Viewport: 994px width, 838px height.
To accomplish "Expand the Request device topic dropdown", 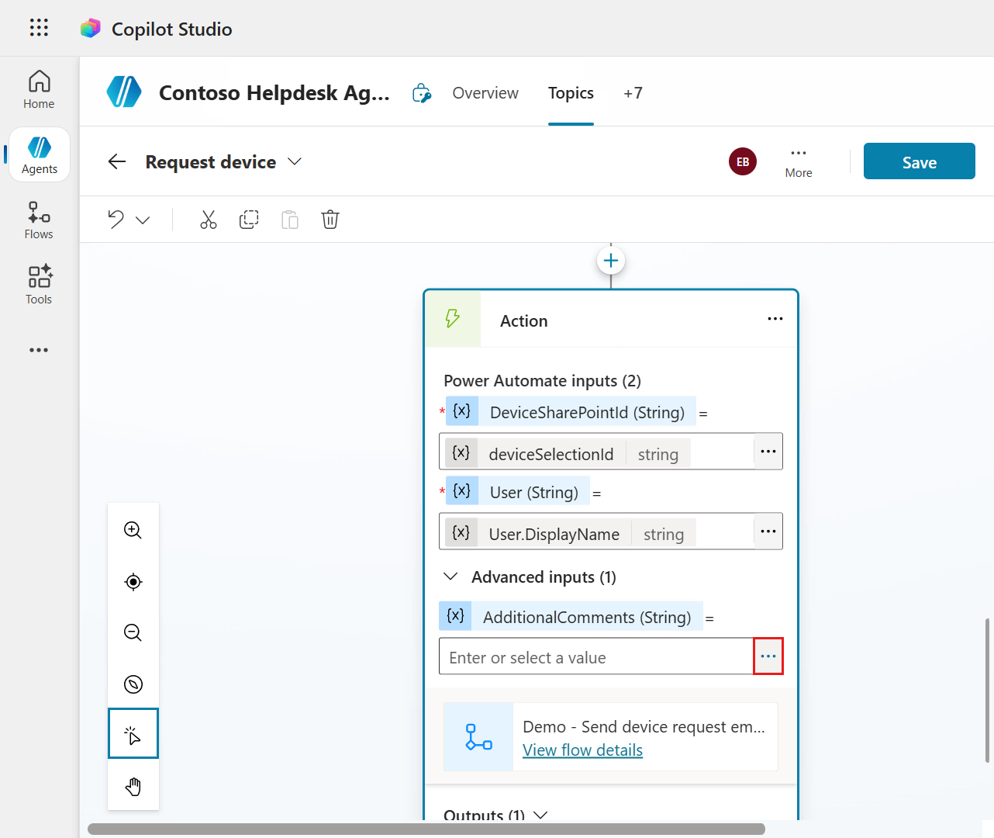I will coord(295,161).
